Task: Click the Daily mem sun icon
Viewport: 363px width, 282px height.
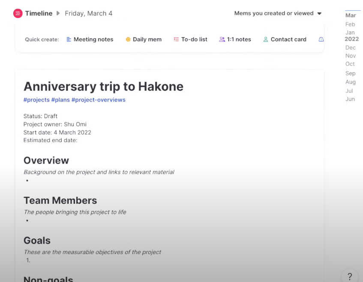Action: [x=128, y=39]
